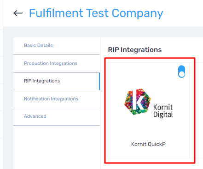Click the "Digital" word in the logo
Viewport: 203px width, 169px height.
click(x=163, y=115)
